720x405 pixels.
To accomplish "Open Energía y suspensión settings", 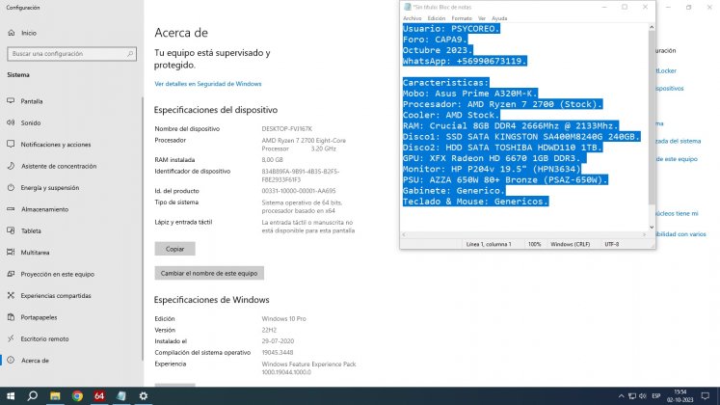I will 49,188.
